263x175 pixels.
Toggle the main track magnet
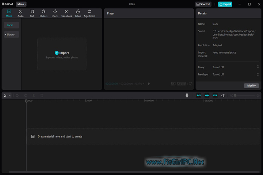pyautogui.click(x=199, y=96)
